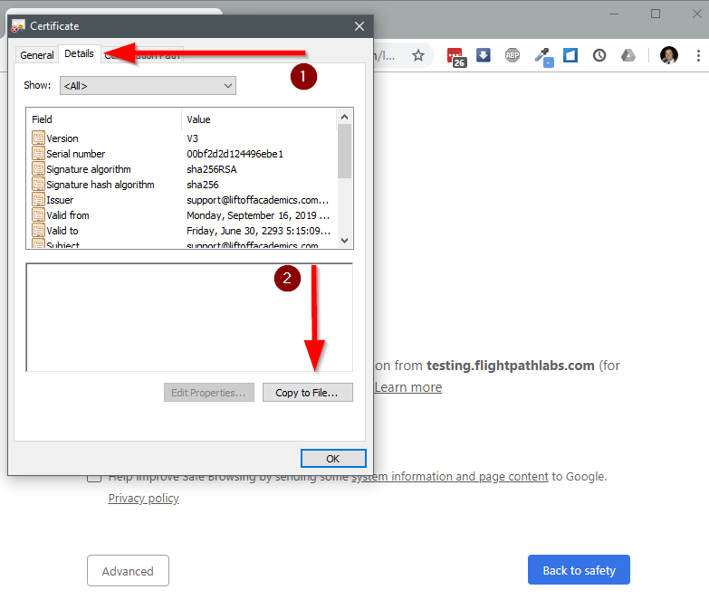Switch to the General tab

[x=37, y=55]
